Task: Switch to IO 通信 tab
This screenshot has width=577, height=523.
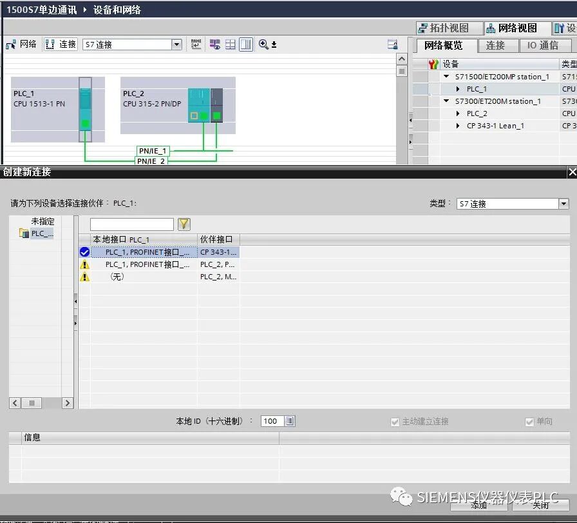Action: [545, 45]
